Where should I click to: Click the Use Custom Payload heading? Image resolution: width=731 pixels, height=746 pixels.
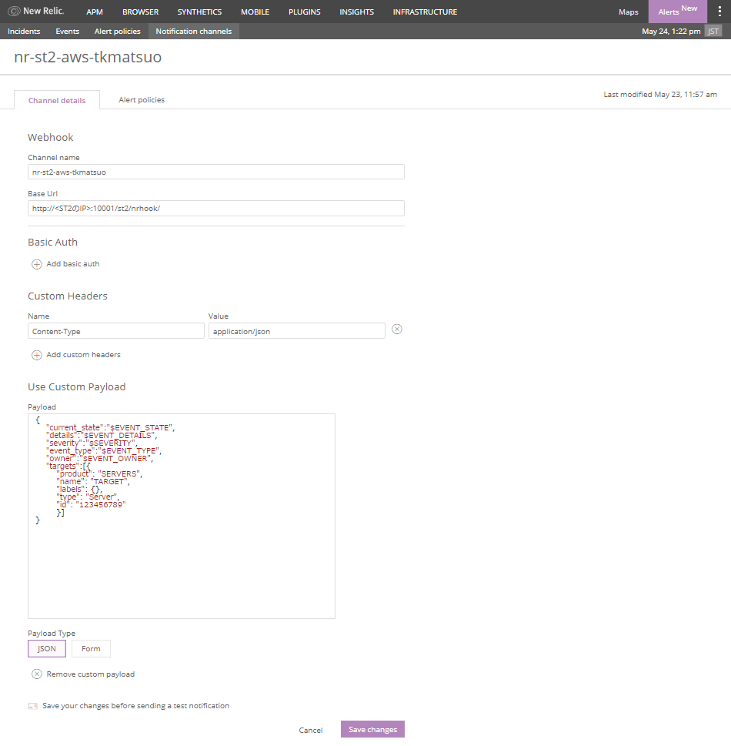tap(77, 386)
